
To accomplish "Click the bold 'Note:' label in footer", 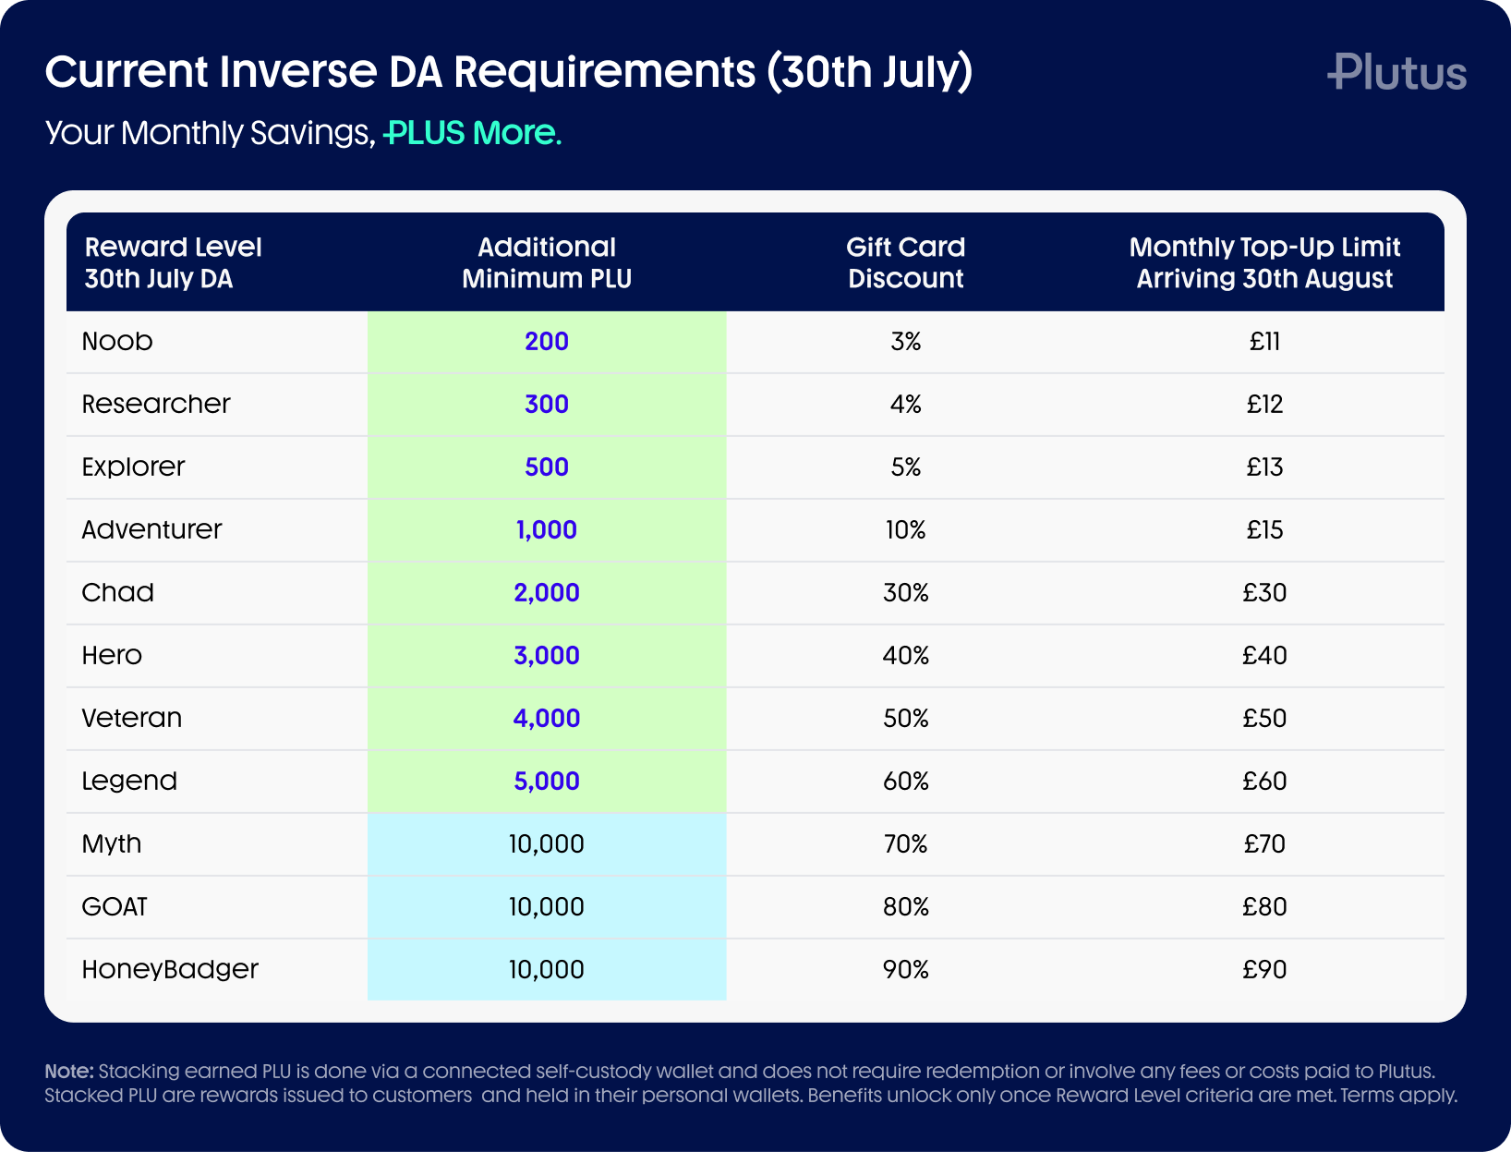I will 69,1072.
